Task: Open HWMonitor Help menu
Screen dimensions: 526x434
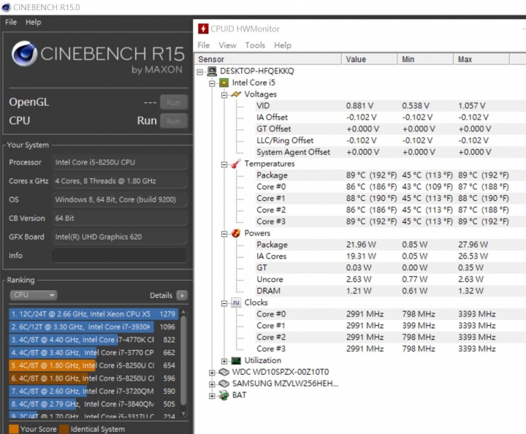Action: (283, 45)
